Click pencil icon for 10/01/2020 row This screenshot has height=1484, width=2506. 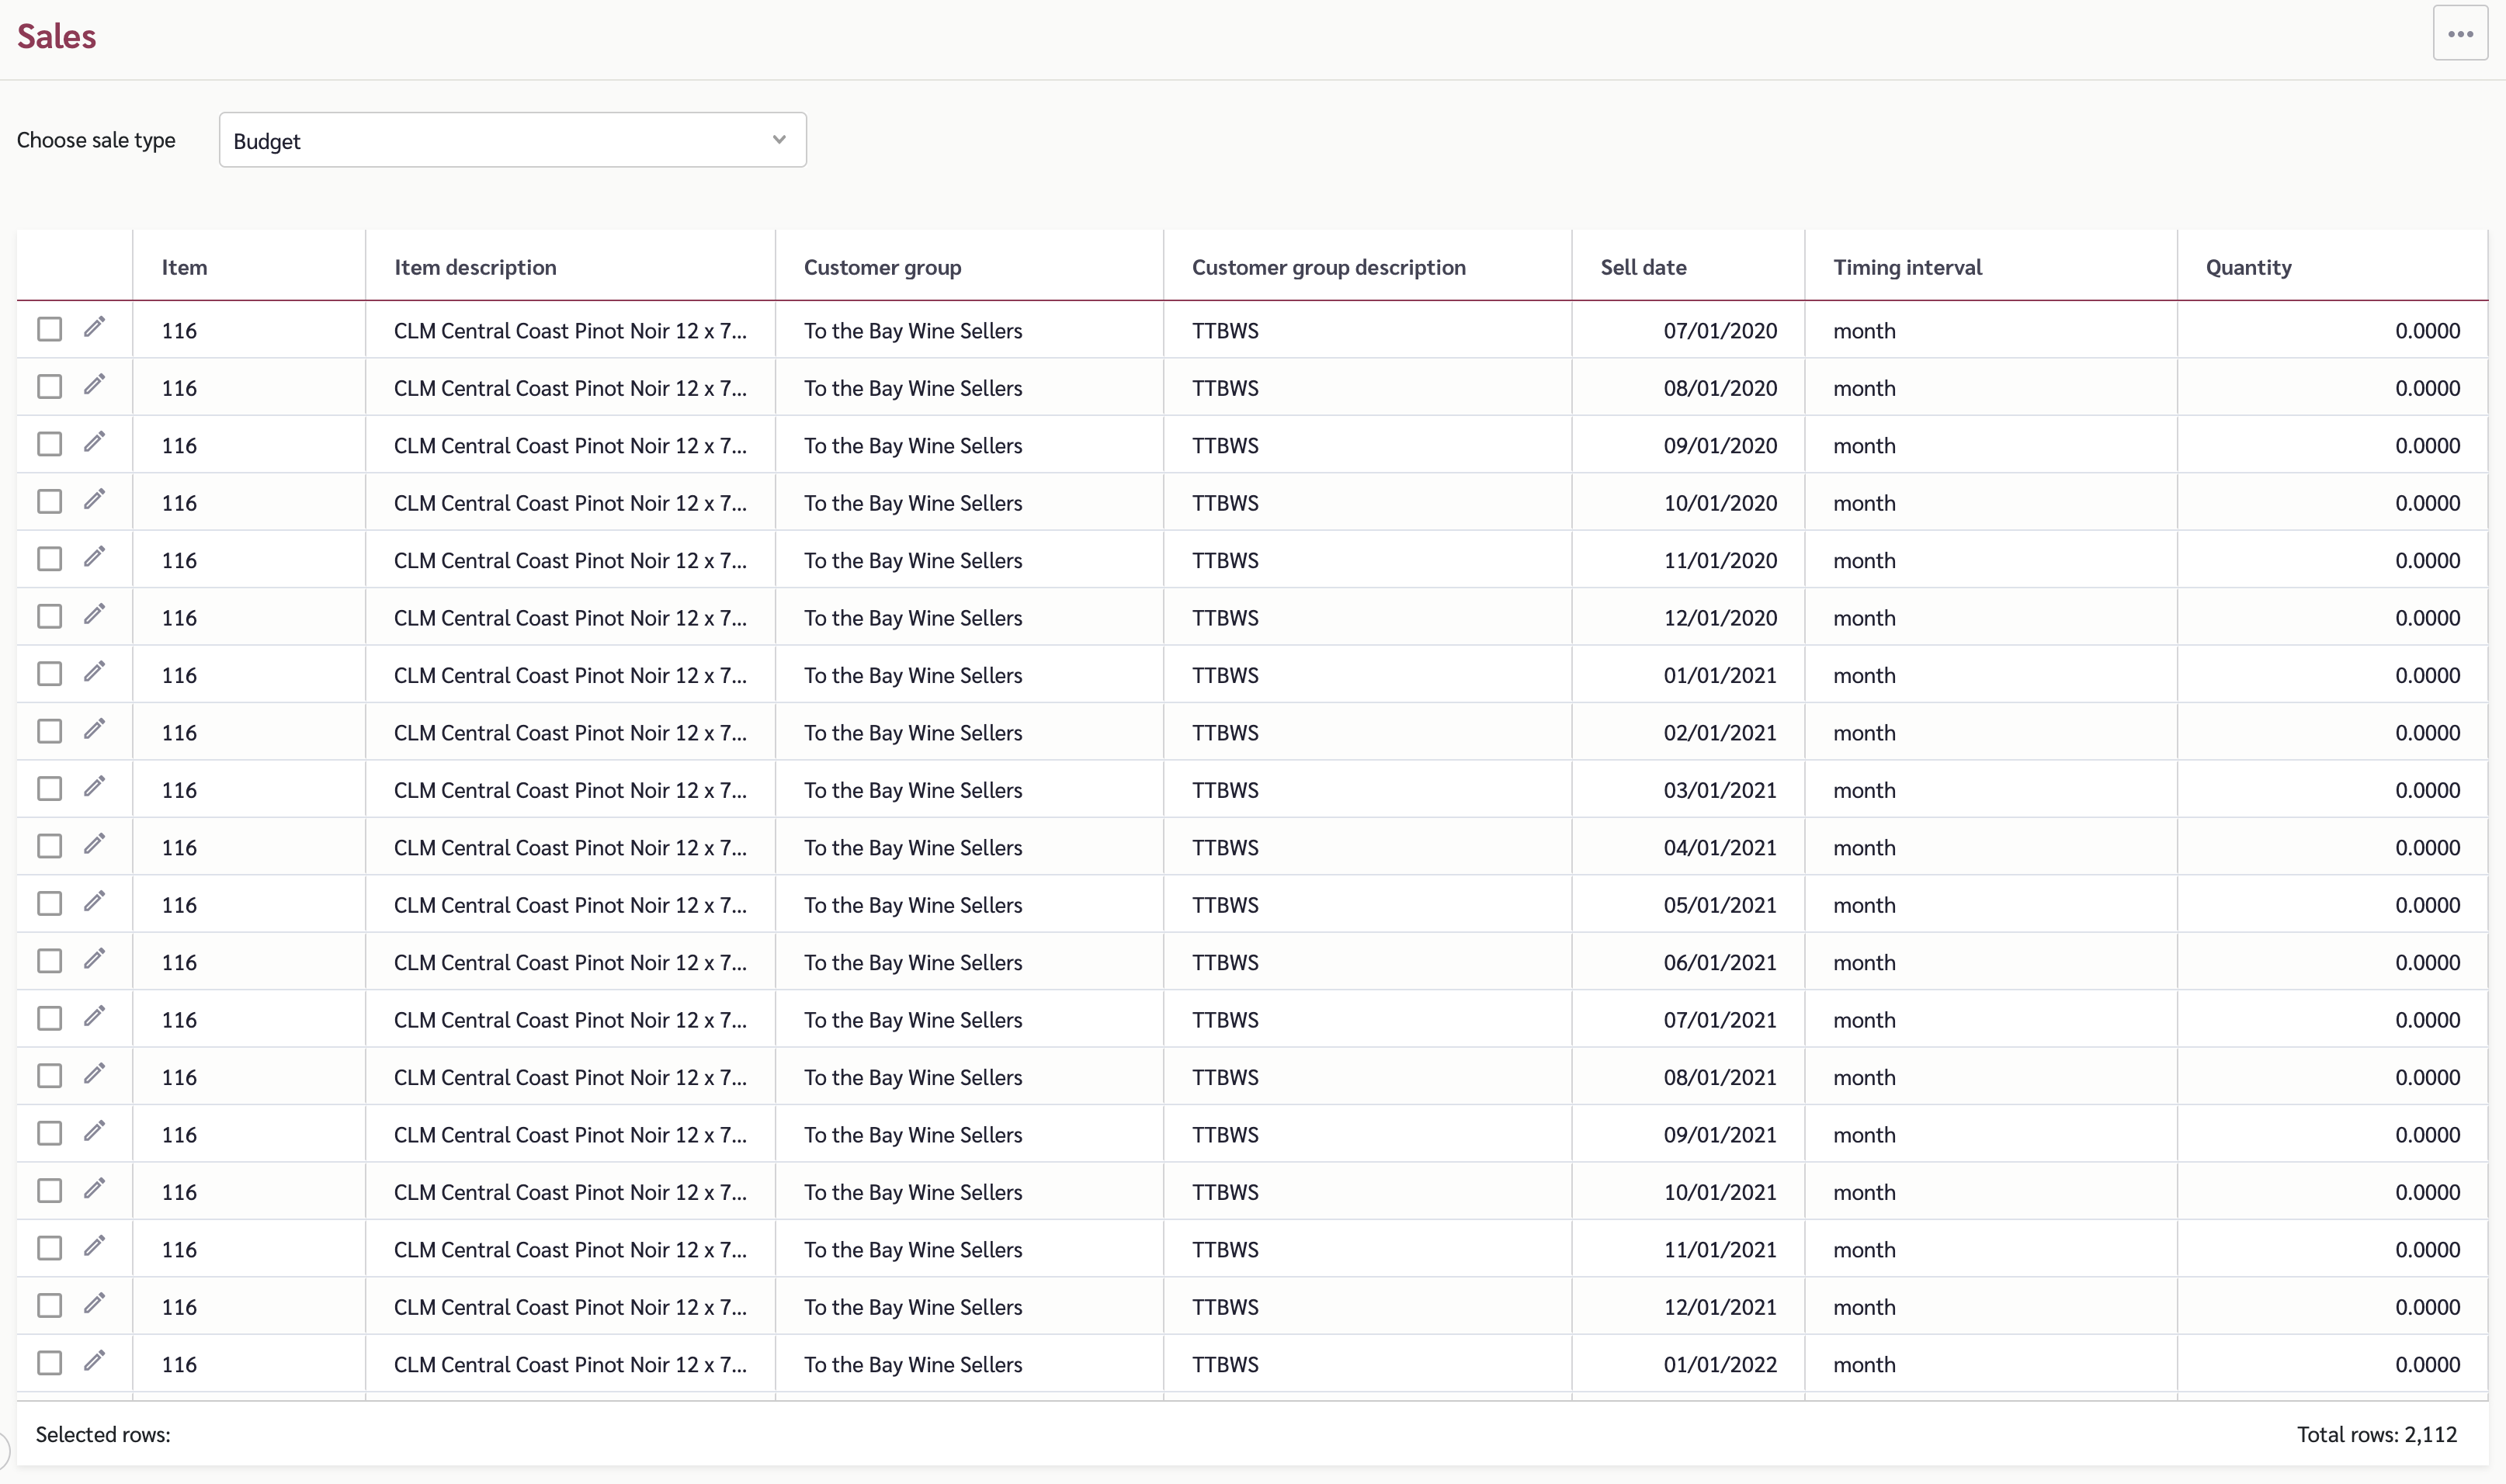[94, 500]
